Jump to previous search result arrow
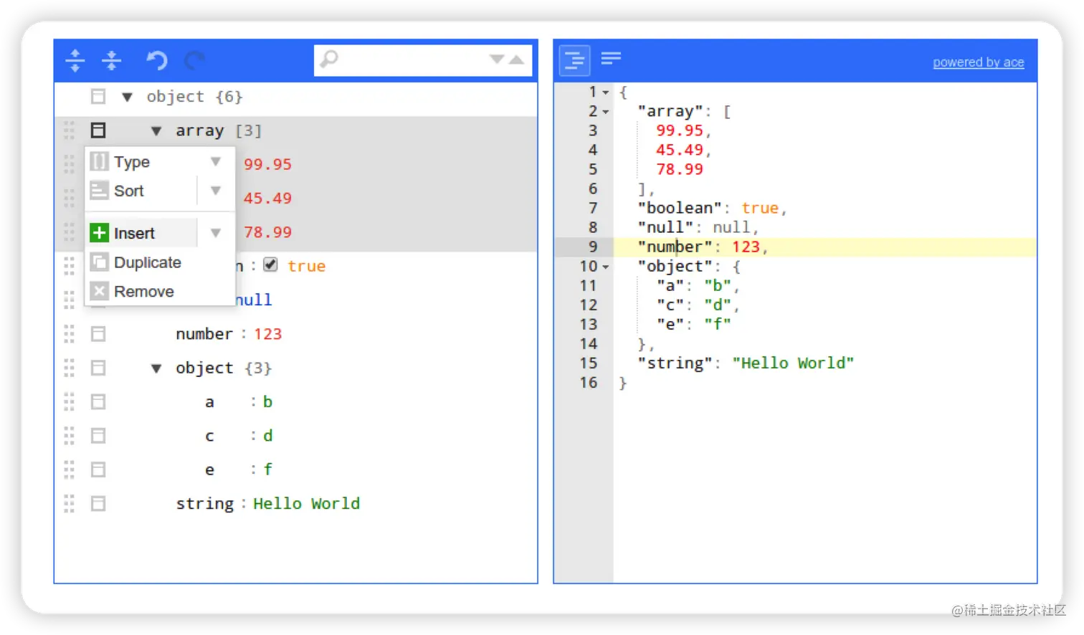Viewport: 1084px width, 635px height. tap(516, 59)
